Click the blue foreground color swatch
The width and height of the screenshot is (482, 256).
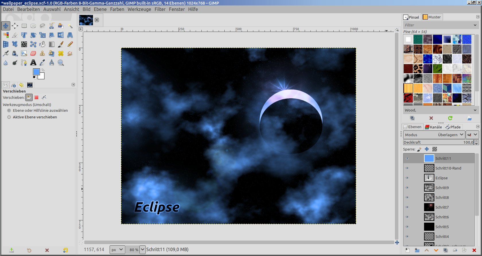[x=36, y=72]
